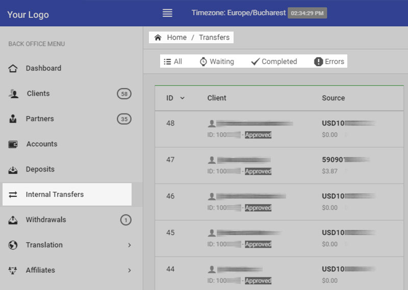This screenshot has height=290, width=408.
Task: Filter transfers by Waiting status
Action: point(217,62)
